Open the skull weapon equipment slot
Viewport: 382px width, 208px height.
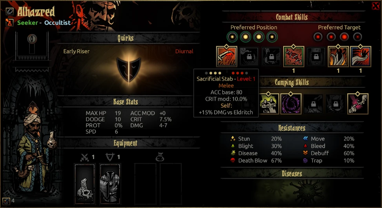tap(85, 184)
